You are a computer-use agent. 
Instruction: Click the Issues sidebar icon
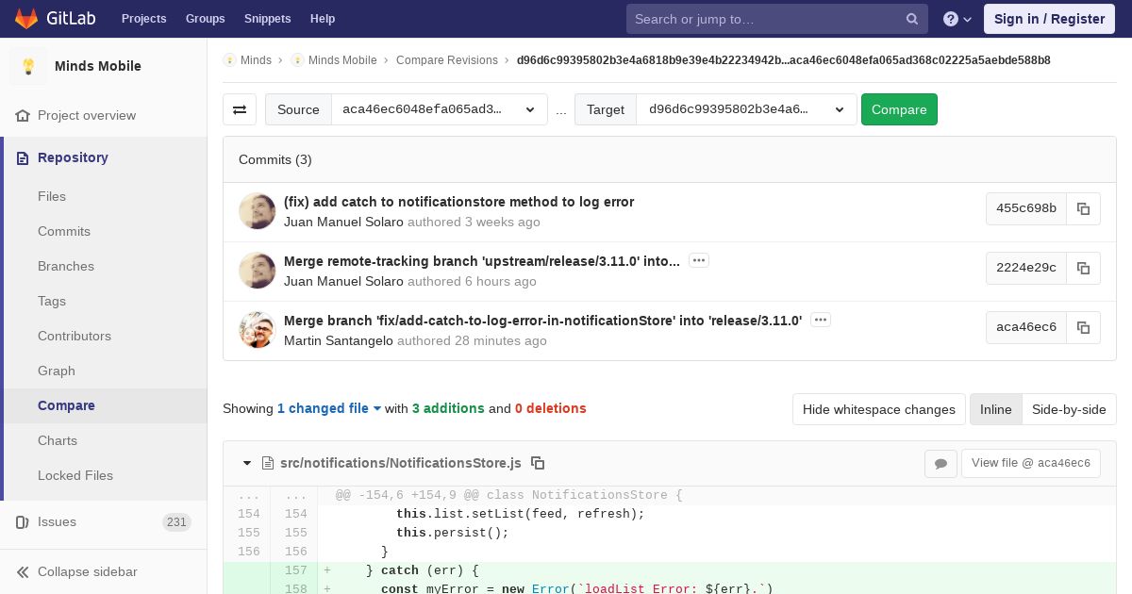pyautogui.click(x=23, y=521)
